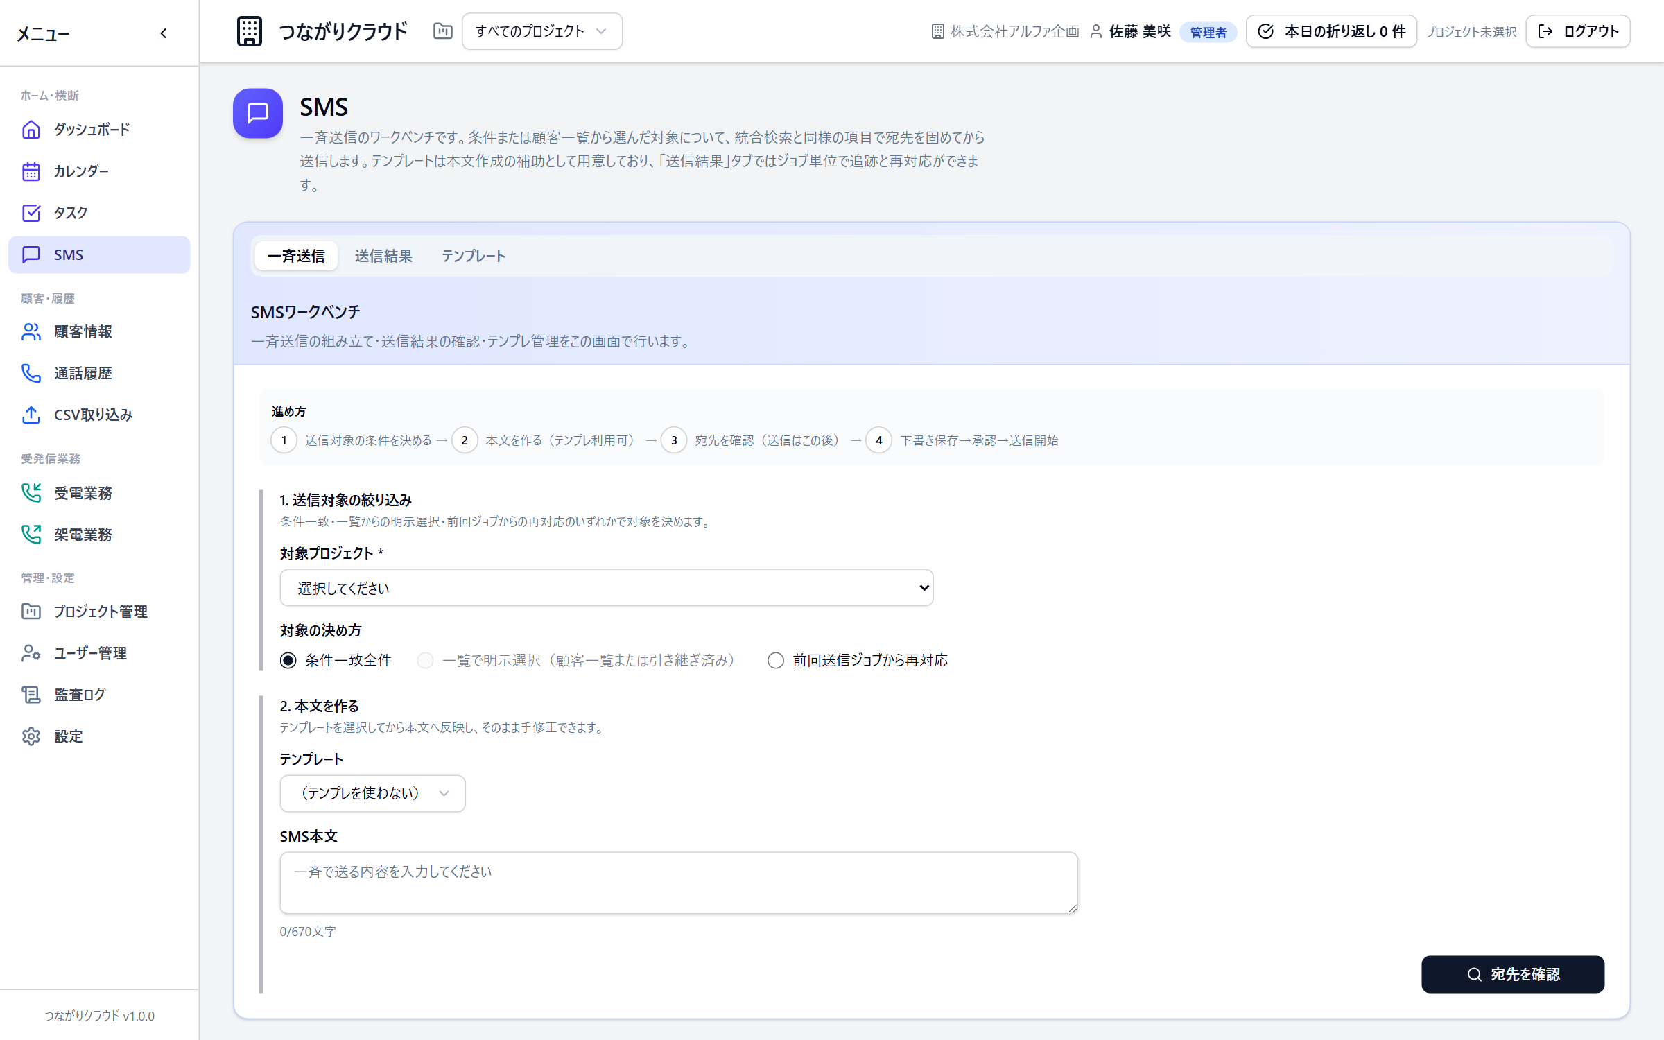Image resolution: width=1664 pixels, height=1040 pixels.
Task: Click the ログアウト button
Action: [1578, 31]
